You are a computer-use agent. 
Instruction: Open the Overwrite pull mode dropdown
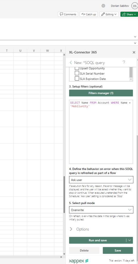pos(101,210)
